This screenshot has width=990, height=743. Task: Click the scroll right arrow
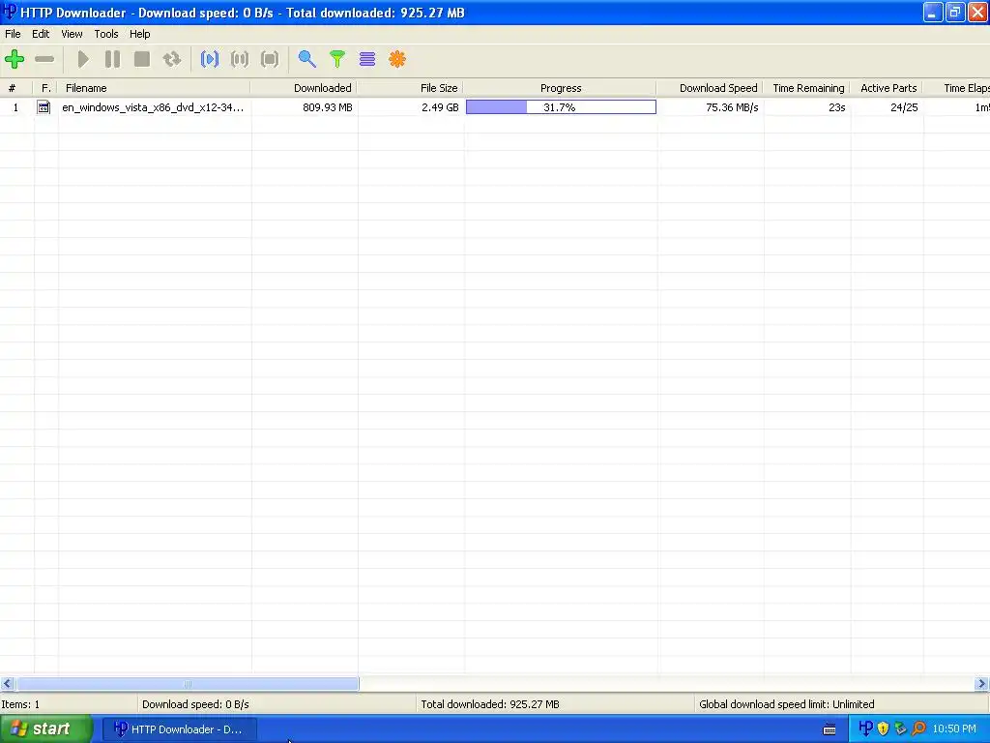(981, 684)
